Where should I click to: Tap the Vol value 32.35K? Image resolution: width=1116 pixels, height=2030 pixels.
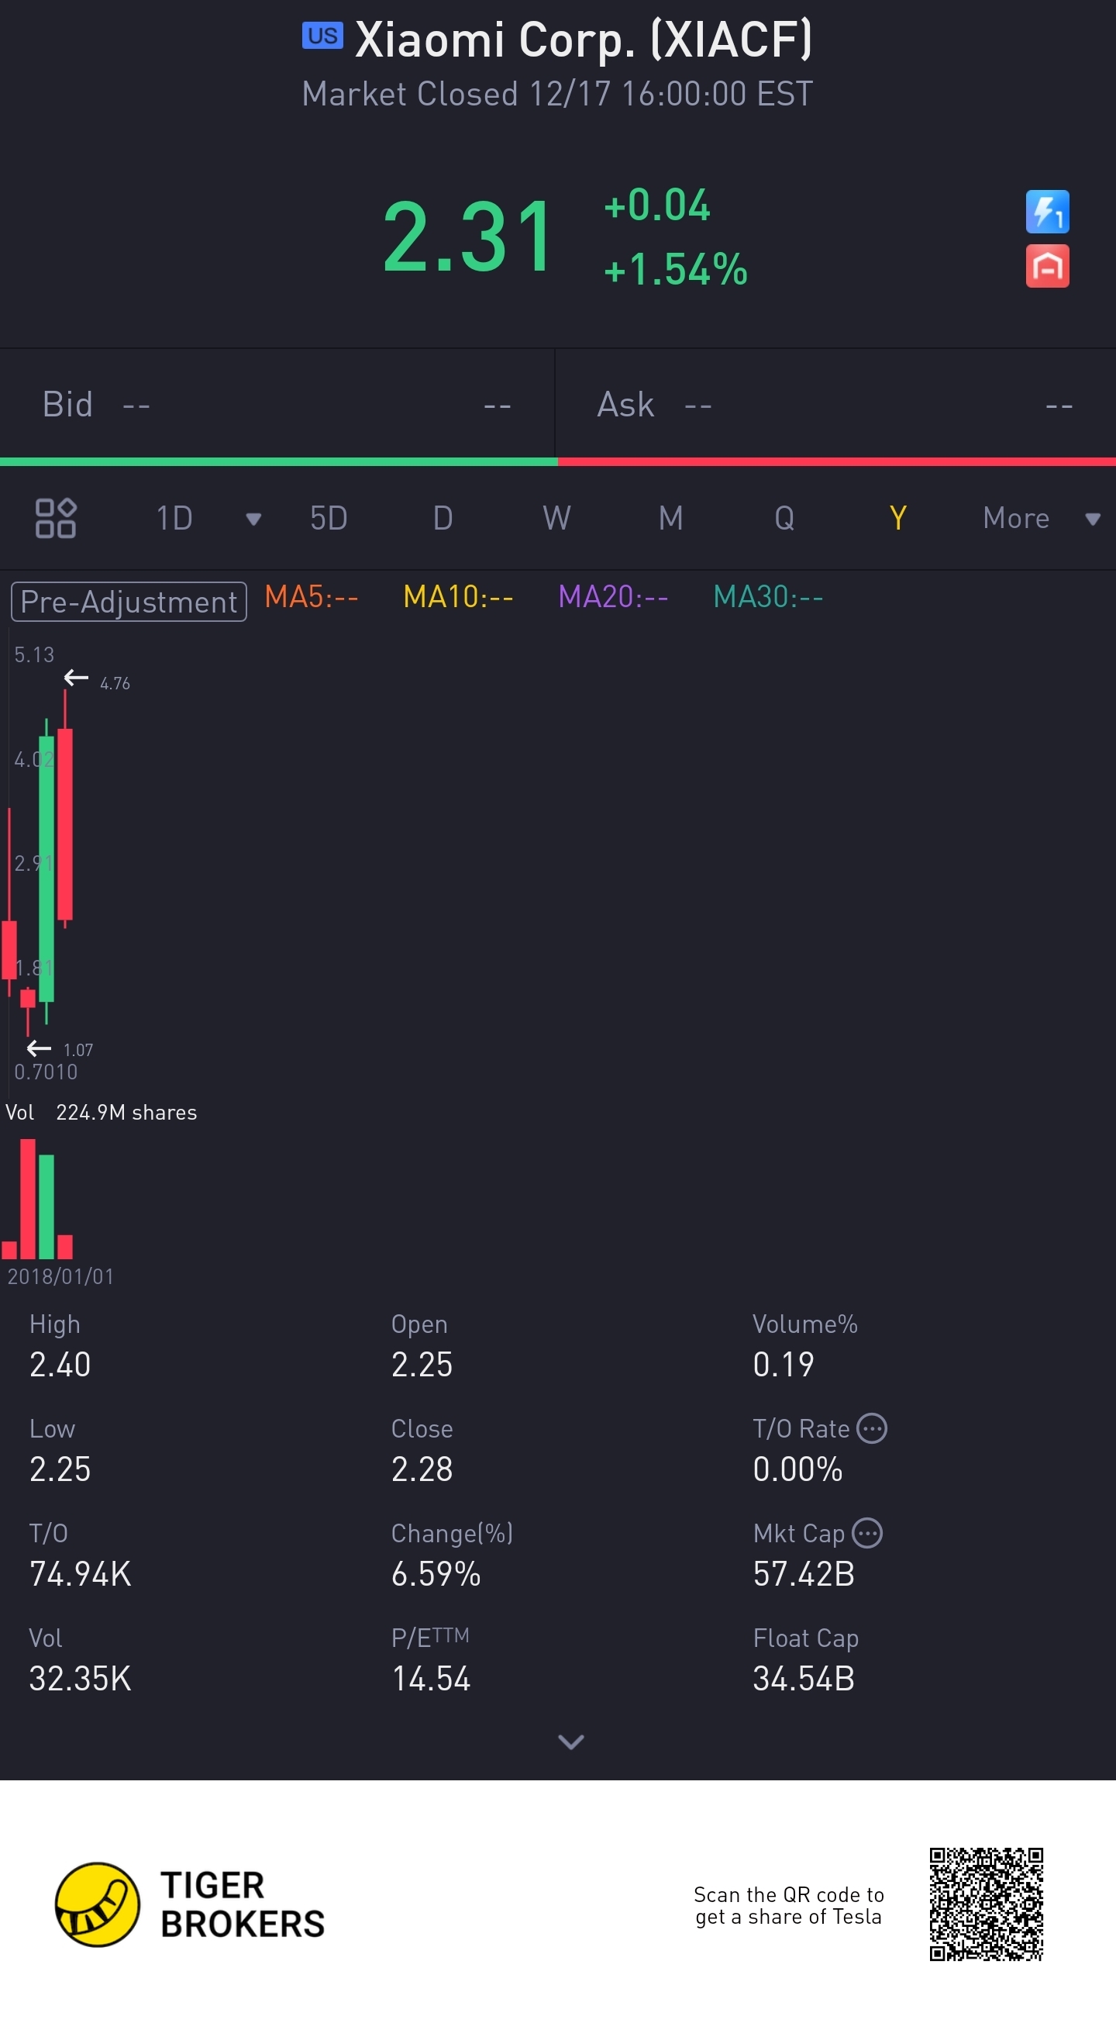(81, 1679)
